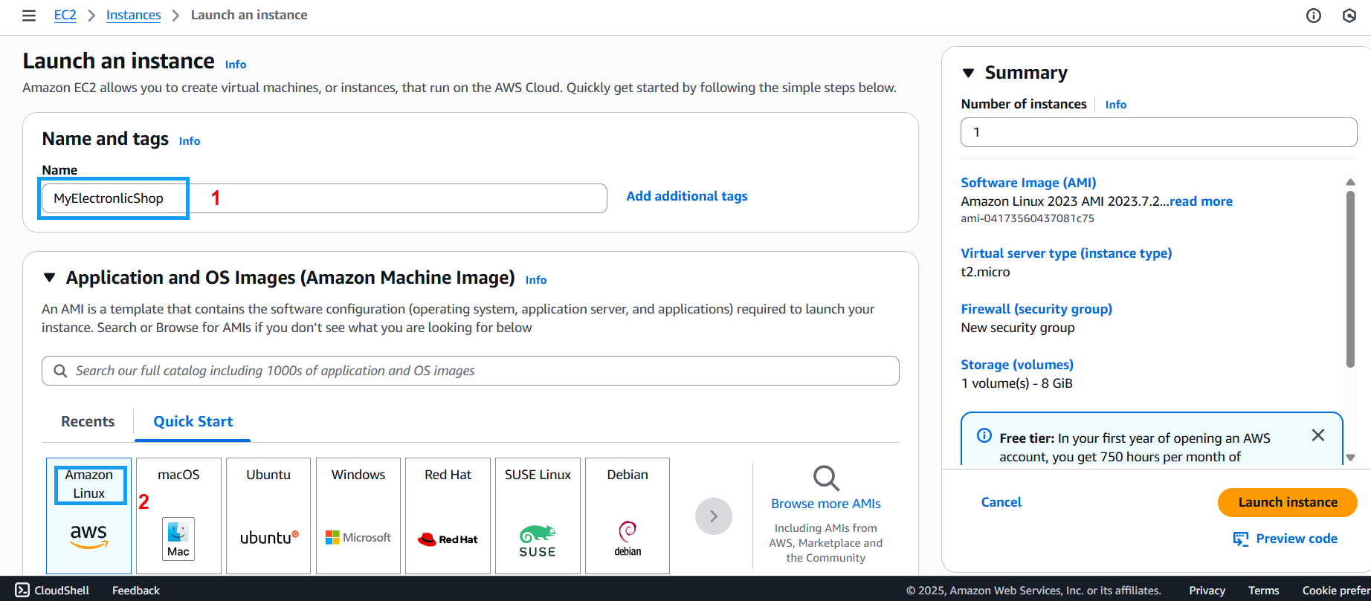Screen dimensions: 1371x601
Task: Open the hexagon settings icon in header
Action: [x=1349, y=16]
